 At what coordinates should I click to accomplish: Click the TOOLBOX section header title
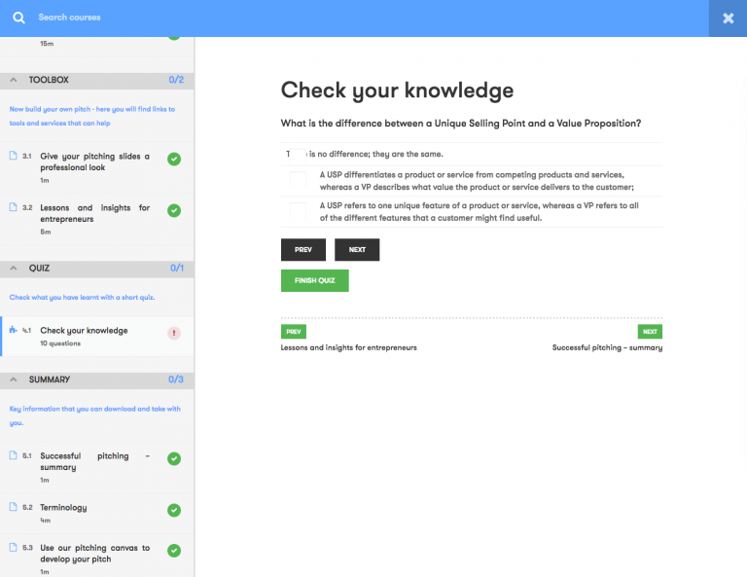[49, 80]
